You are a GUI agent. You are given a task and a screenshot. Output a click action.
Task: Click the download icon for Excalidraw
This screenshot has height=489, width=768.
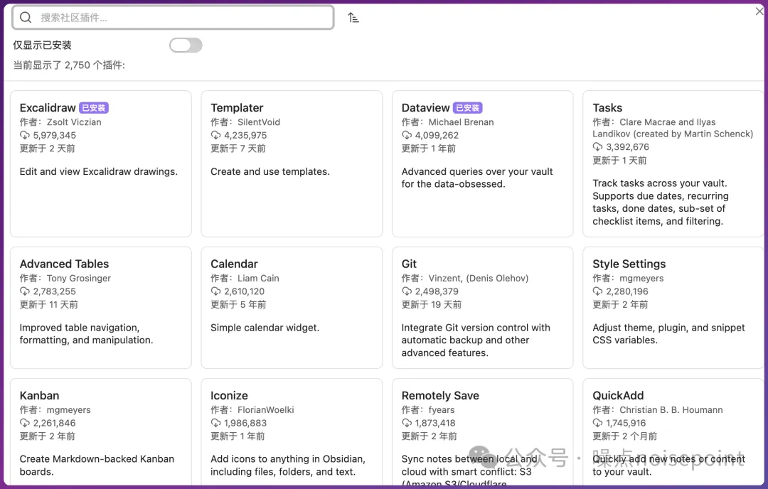24,135
